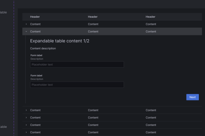Viewport: 205px width, 136px height.
Task: Focus the first Placeholder text input field
Action: 77,65
